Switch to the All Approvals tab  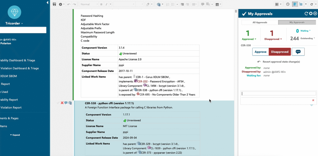(x=260, y=22)
